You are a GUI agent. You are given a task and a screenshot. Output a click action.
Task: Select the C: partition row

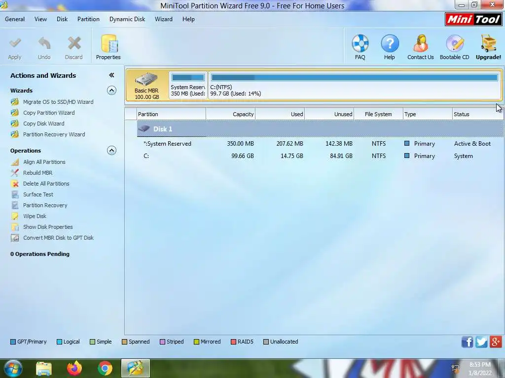coord(320,156)
